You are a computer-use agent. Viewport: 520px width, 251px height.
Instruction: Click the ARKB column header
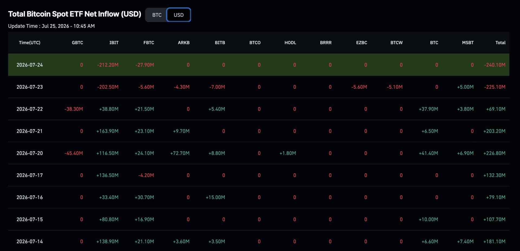184,43
